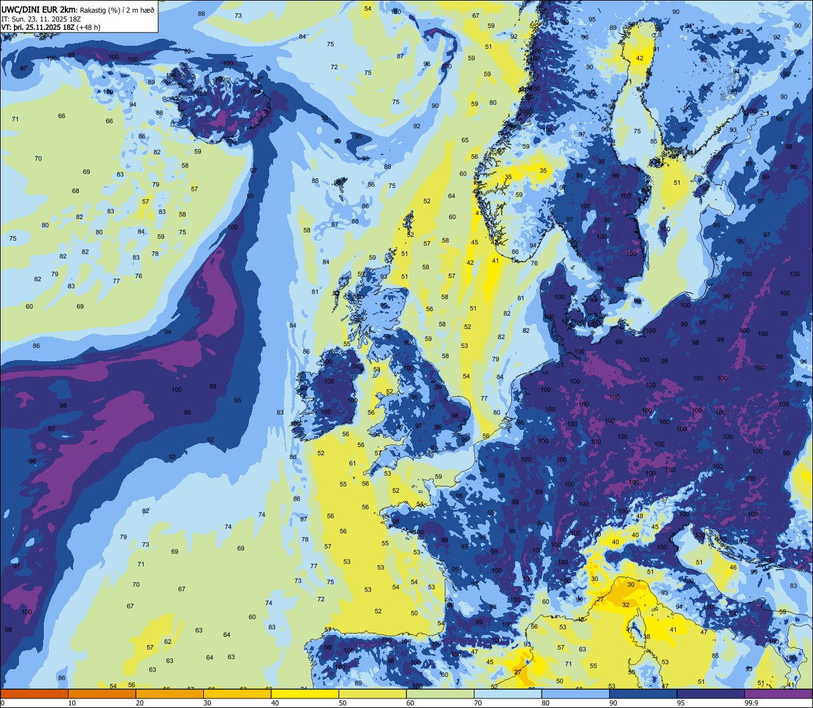This screenshot has height=708, width=813.
Task: Click the 90–95 dark blue legend swatch
Action: 643,693
